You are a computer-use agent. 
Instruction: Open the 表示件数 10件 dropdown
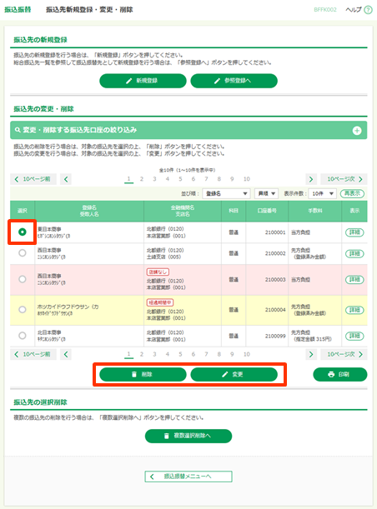click(323, 194)
